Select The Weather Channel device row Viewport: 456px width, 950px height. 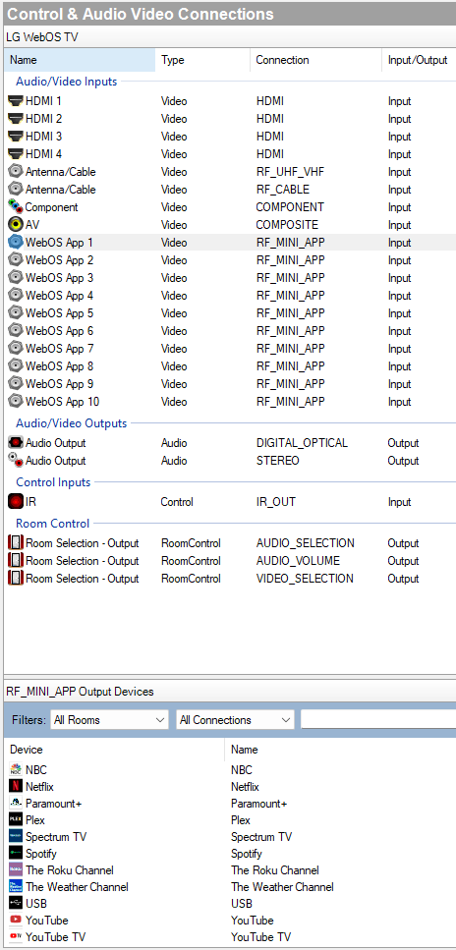tap(230, 886)
